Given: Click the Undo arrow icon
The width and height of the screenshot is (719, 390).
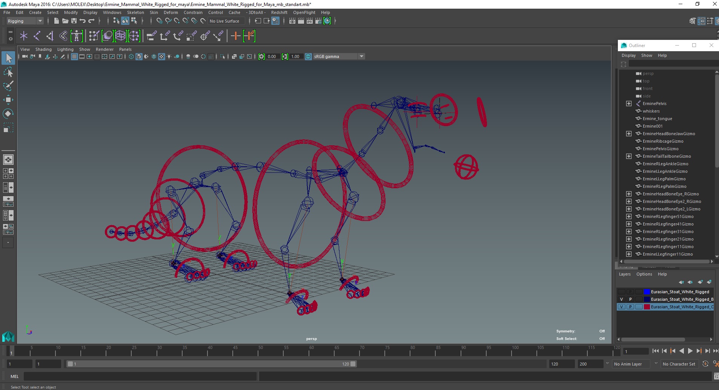Looking at the screenshot, I should 83,21.
